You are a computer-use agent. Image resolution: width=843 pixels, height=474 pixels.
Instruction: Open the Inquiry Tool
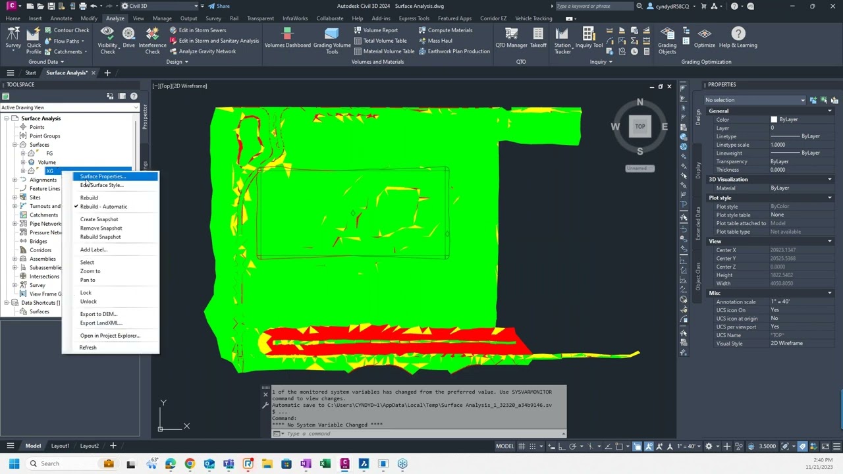tap(589, 38)
